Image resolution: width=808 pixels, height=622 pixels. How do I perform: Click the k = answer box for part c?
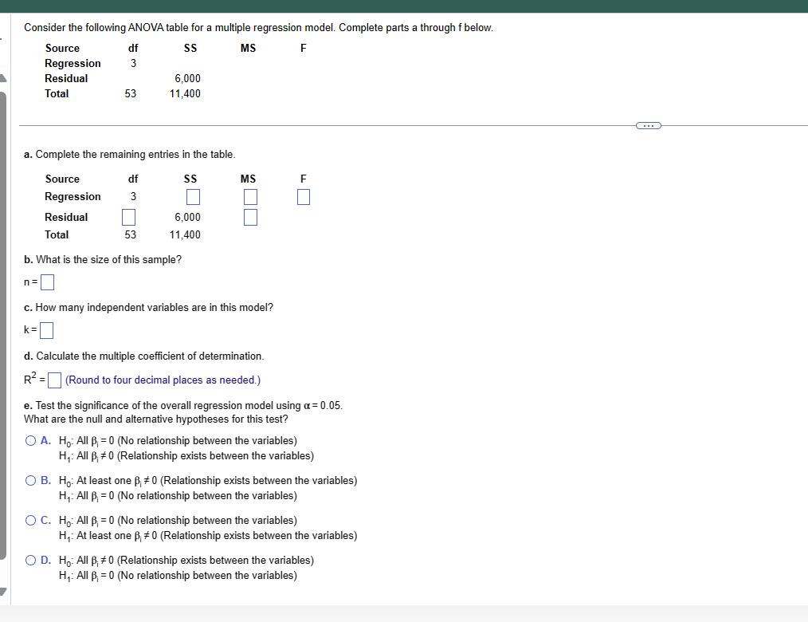[x=46, y=330]
